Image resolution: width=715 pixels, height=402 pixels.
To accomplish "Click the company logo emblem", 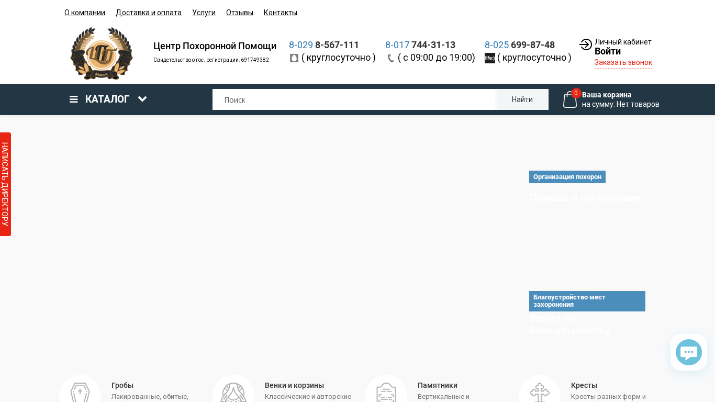I will tap(102, 53).
